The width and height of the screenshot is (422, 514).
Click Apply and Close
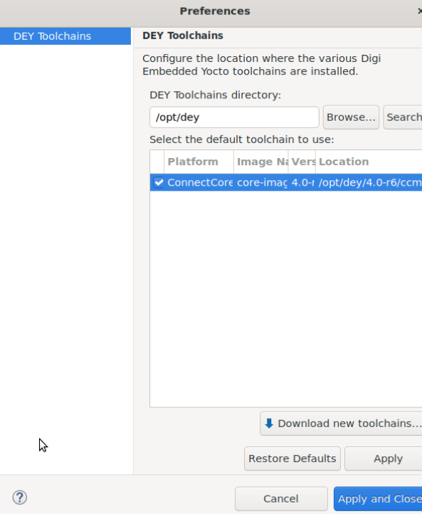tap(379, 498)
